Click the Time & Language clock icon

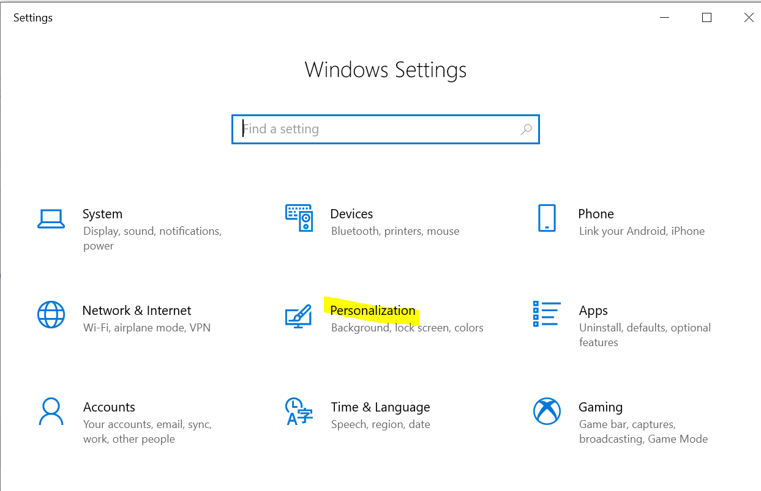point(299,412)
